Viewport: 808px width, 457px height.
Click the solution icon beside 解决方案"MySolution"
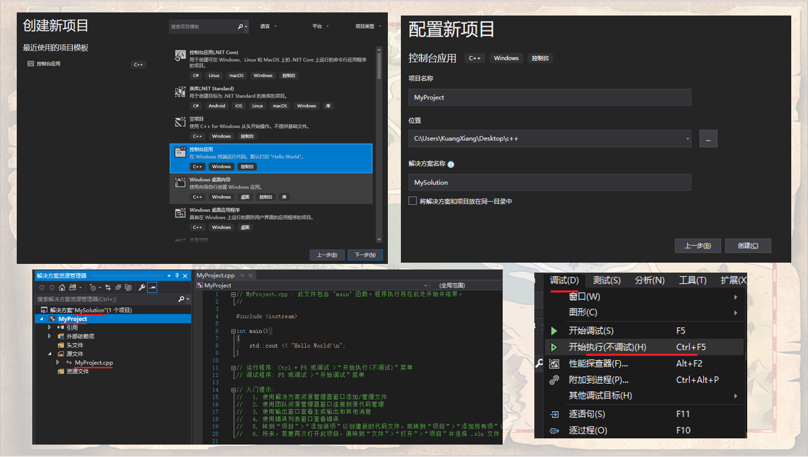pyautogui.click(x=43, y=310)
